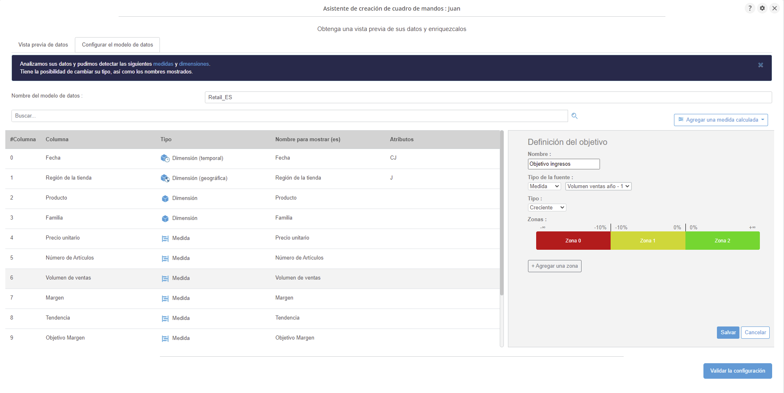Click the Buscar search field
Screen dimensions: 784x393
(290, 116)
